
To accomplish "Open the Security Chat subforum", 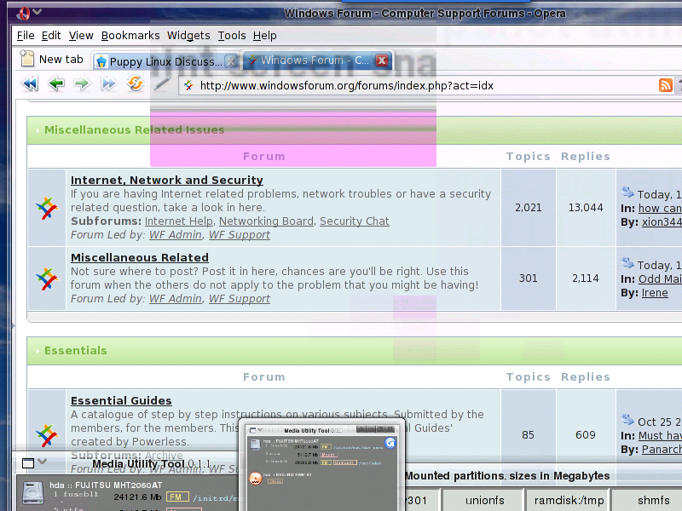I will [x=354, y=221].
